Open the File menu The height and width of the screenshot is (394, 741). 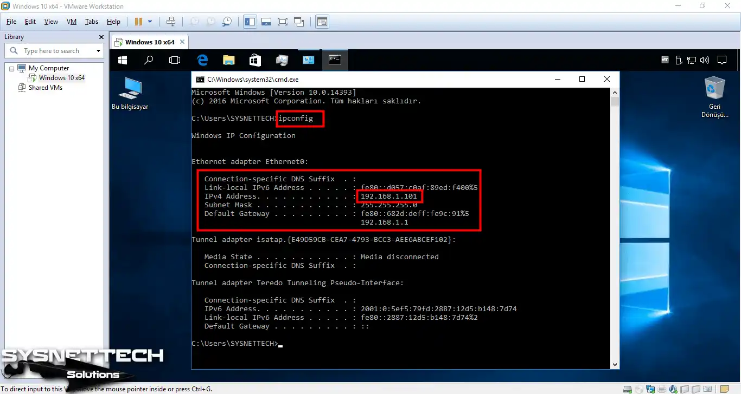coord(11,22)
